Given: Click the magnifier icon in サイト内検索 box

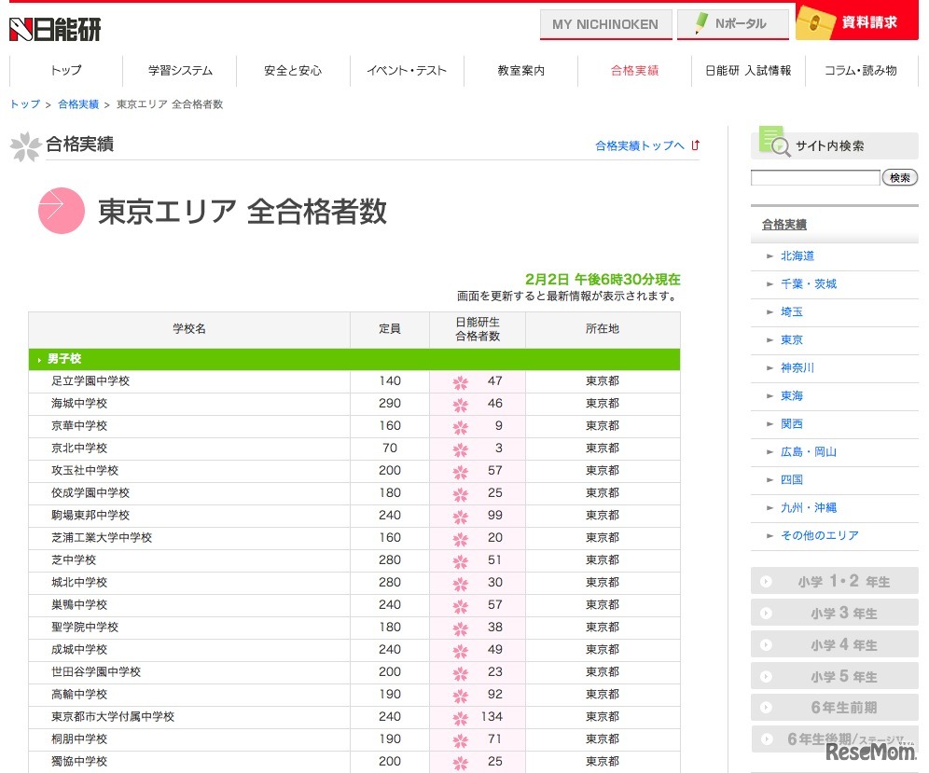Looking at the screenshot, I should pos(779,145).
